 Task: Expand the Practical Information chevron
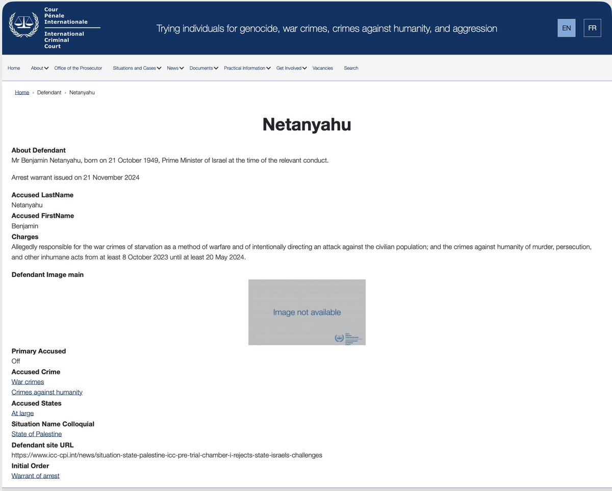269,68
